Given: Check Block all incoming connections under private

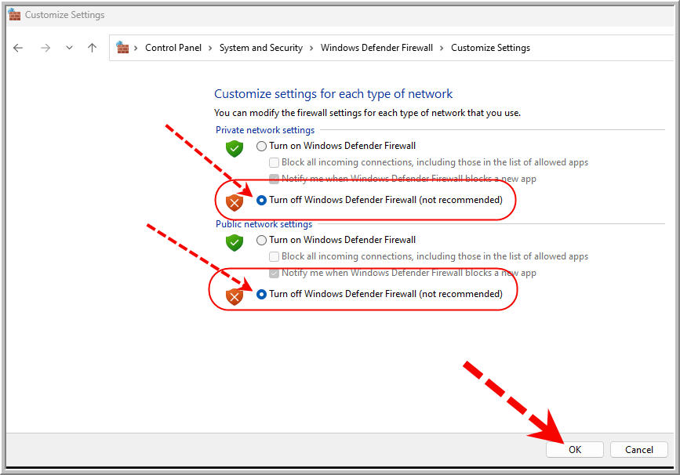Looking at the screenshot, I should (x=274, y=162).
